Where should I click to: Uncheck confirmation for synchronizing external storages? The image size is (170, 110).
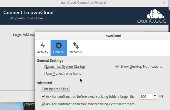click(43, 104)
